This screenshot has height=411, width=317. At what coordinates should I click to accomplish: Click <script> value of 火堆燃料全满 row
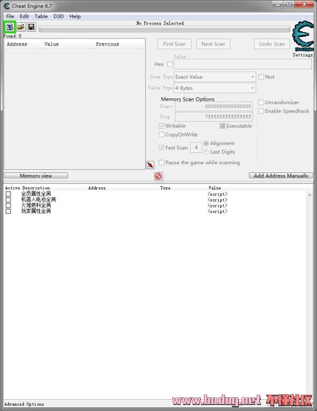(x=217, y=205)
